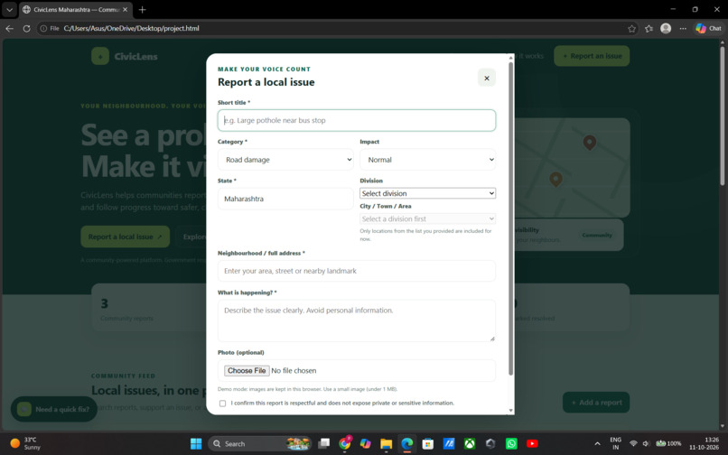Close the Report a local issue dialog
The width and height of the screenshot is (728, 455).
(487, 78)
